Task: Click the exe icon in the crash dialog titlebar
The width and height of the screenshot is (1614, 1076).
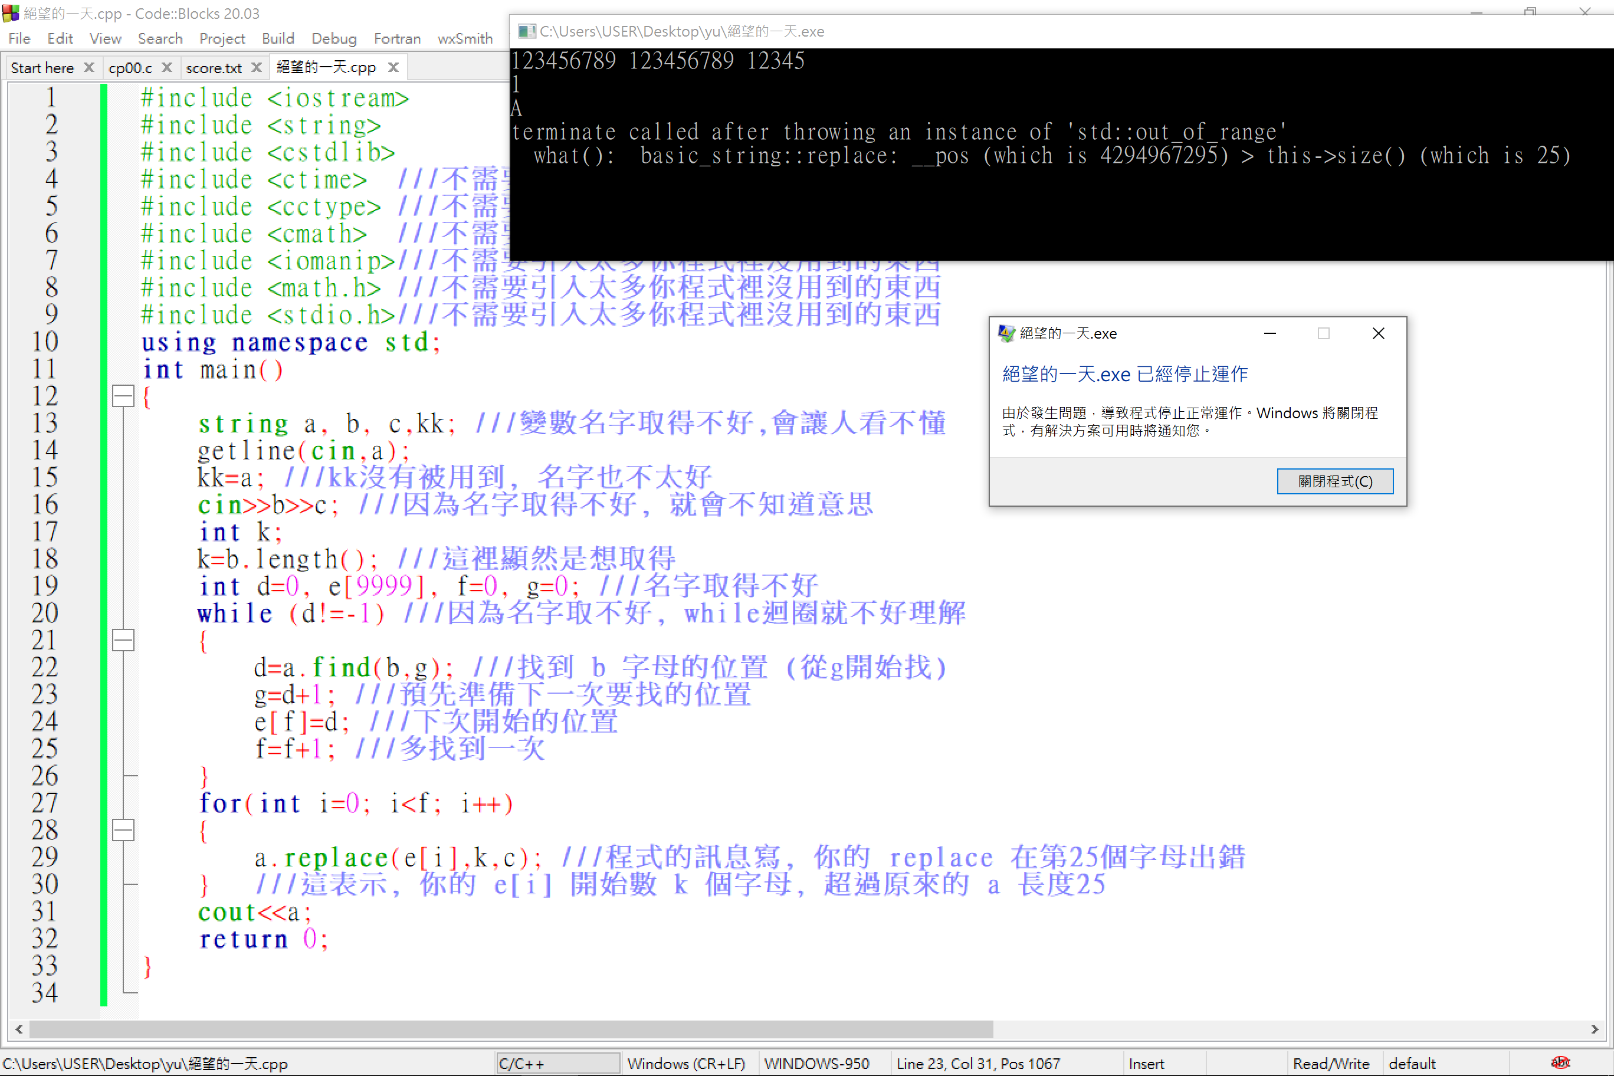Action: pyautogui.click(x=1006, y=333)
